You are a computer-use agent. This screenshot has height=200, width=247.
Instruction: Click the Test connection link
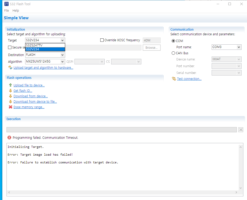(189, 79)
